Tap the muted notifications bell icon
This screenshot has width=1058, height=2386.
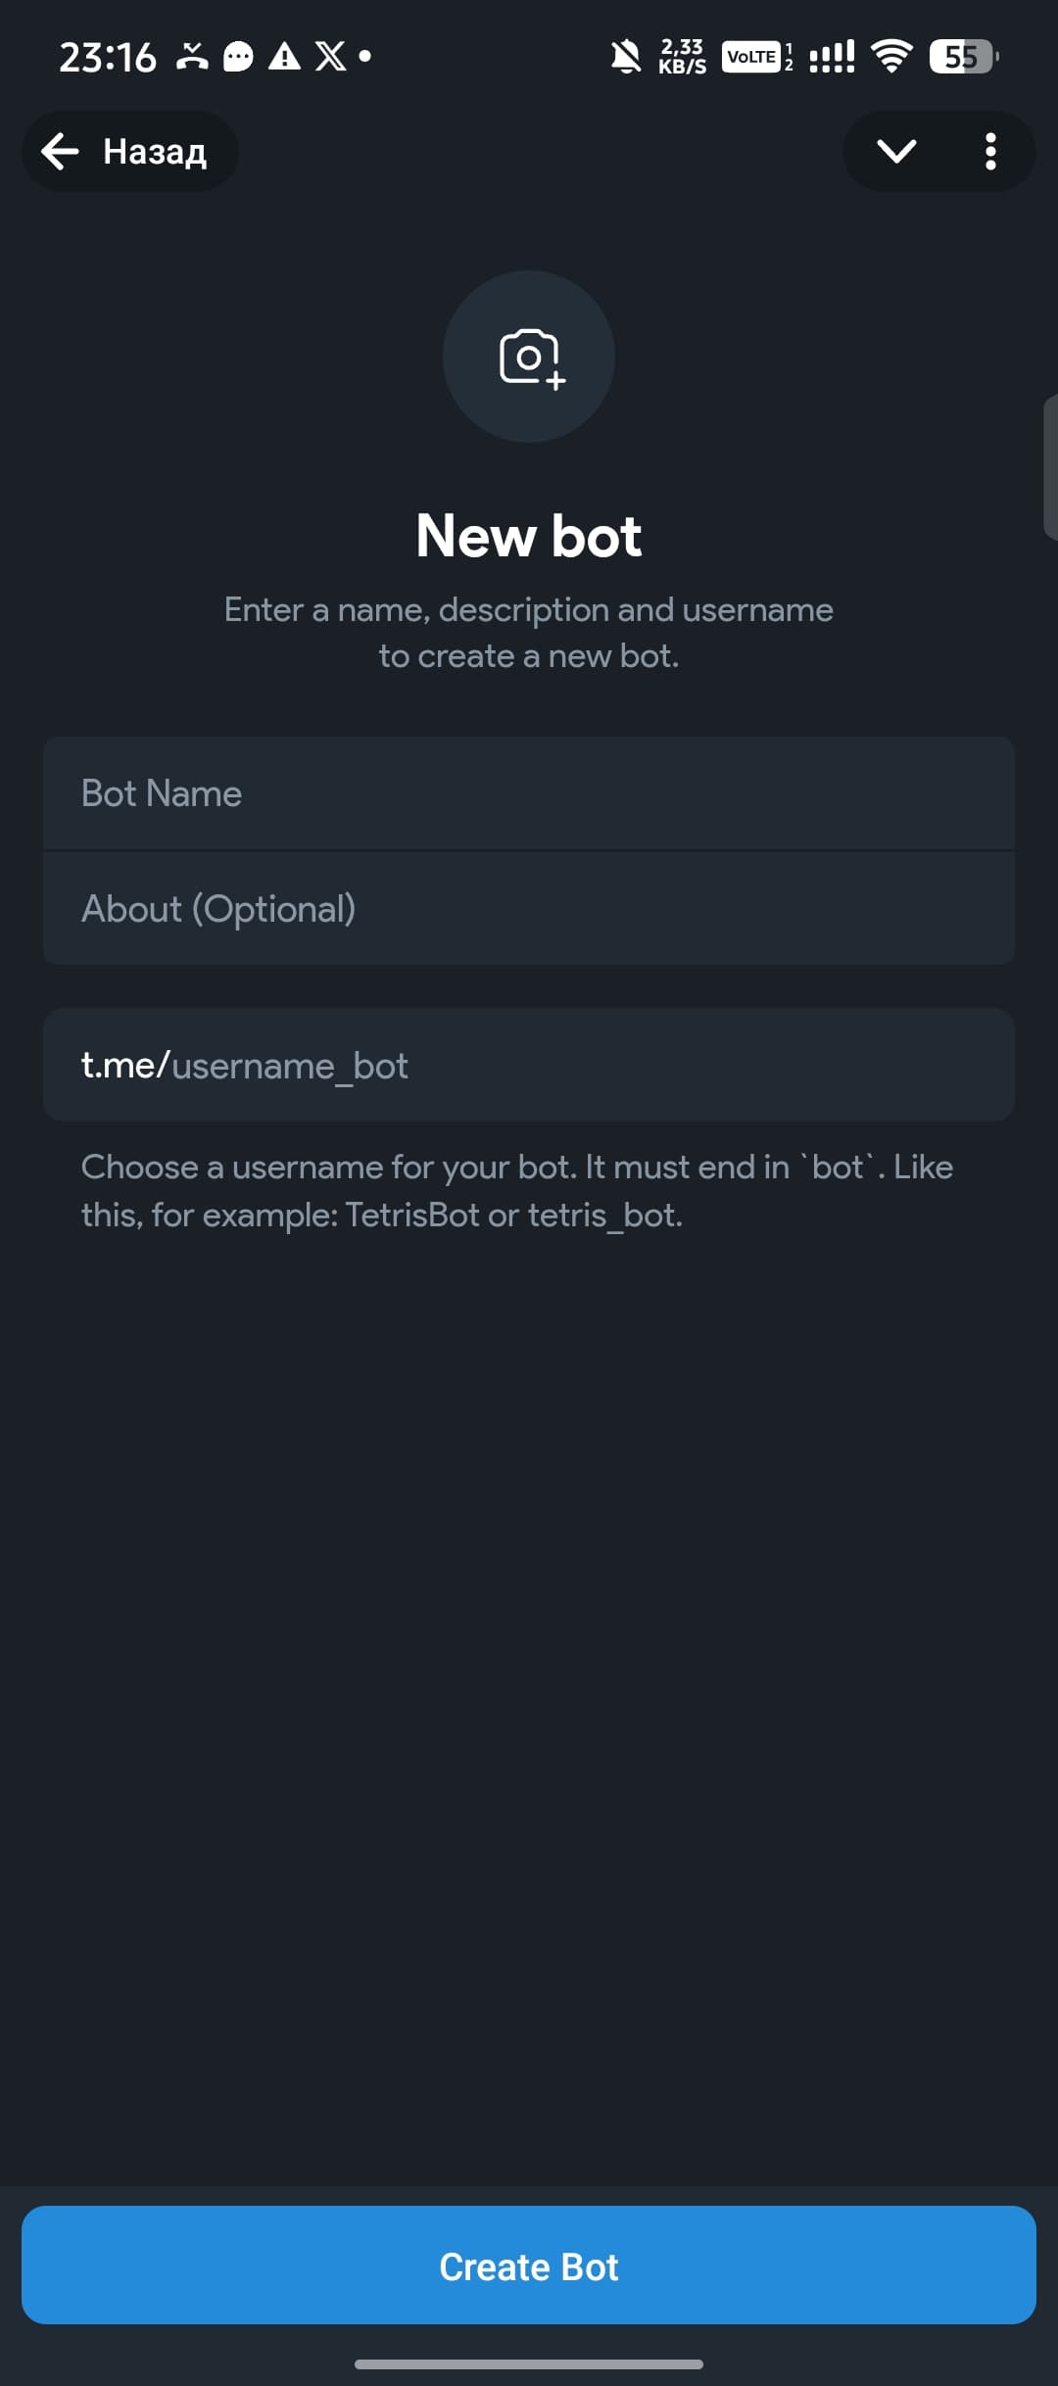(626, 57)
